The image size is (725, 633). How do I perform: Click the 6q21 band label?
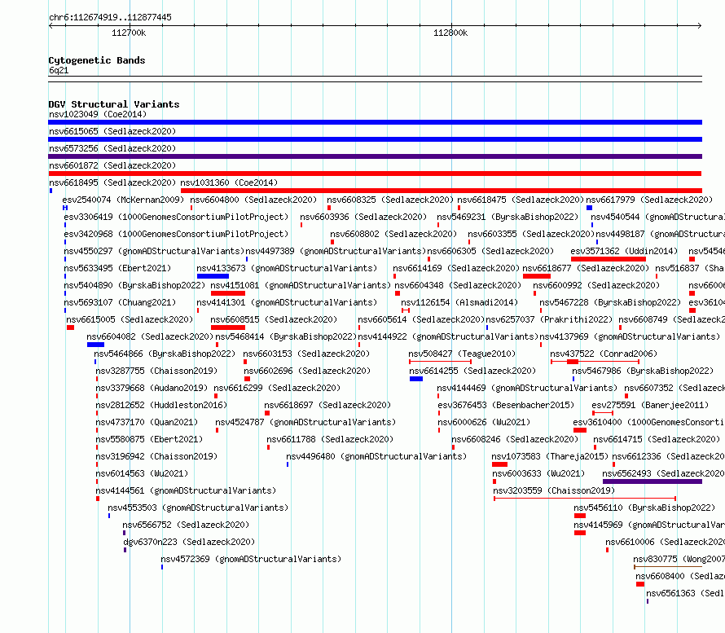59,70
